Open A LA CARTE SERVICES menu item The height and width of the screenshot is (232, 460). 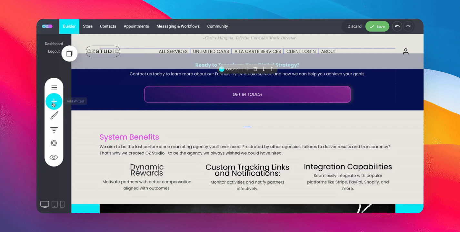coord(258,51)
